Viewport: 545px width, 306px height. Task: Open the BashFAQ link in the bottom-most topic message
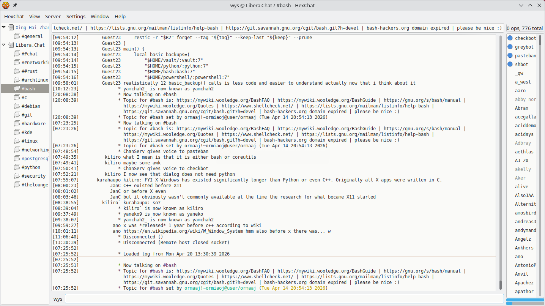(x=223, y=271)
